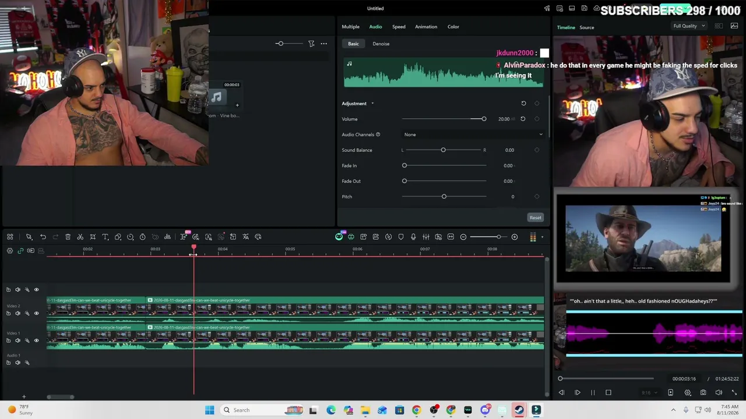Mute the Video 2 track speaker

tap(17, 313)
